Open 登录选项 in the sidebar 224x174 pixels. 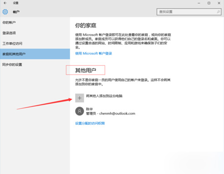[35, 33]
